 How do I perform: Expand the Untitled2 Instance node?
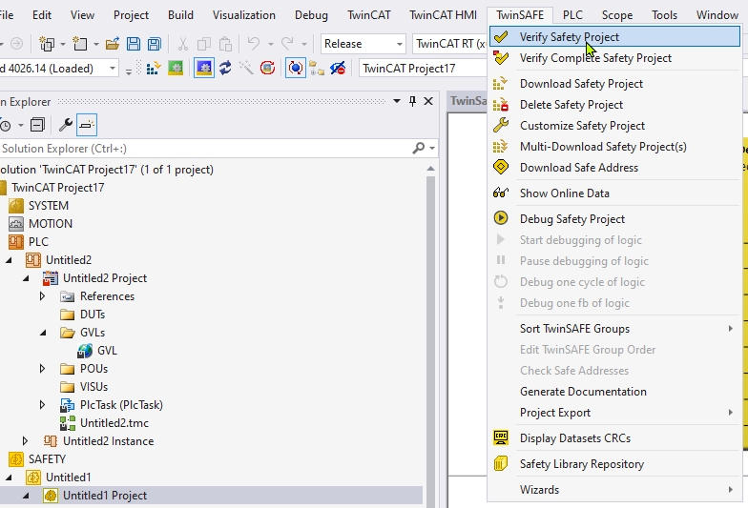pos(25,441)
